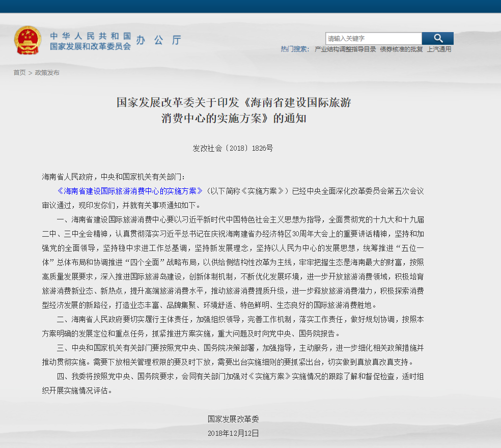This screenshot has height=448, width=501.
Task: Click the date 2018年12月12日
Action: (233, 433)
